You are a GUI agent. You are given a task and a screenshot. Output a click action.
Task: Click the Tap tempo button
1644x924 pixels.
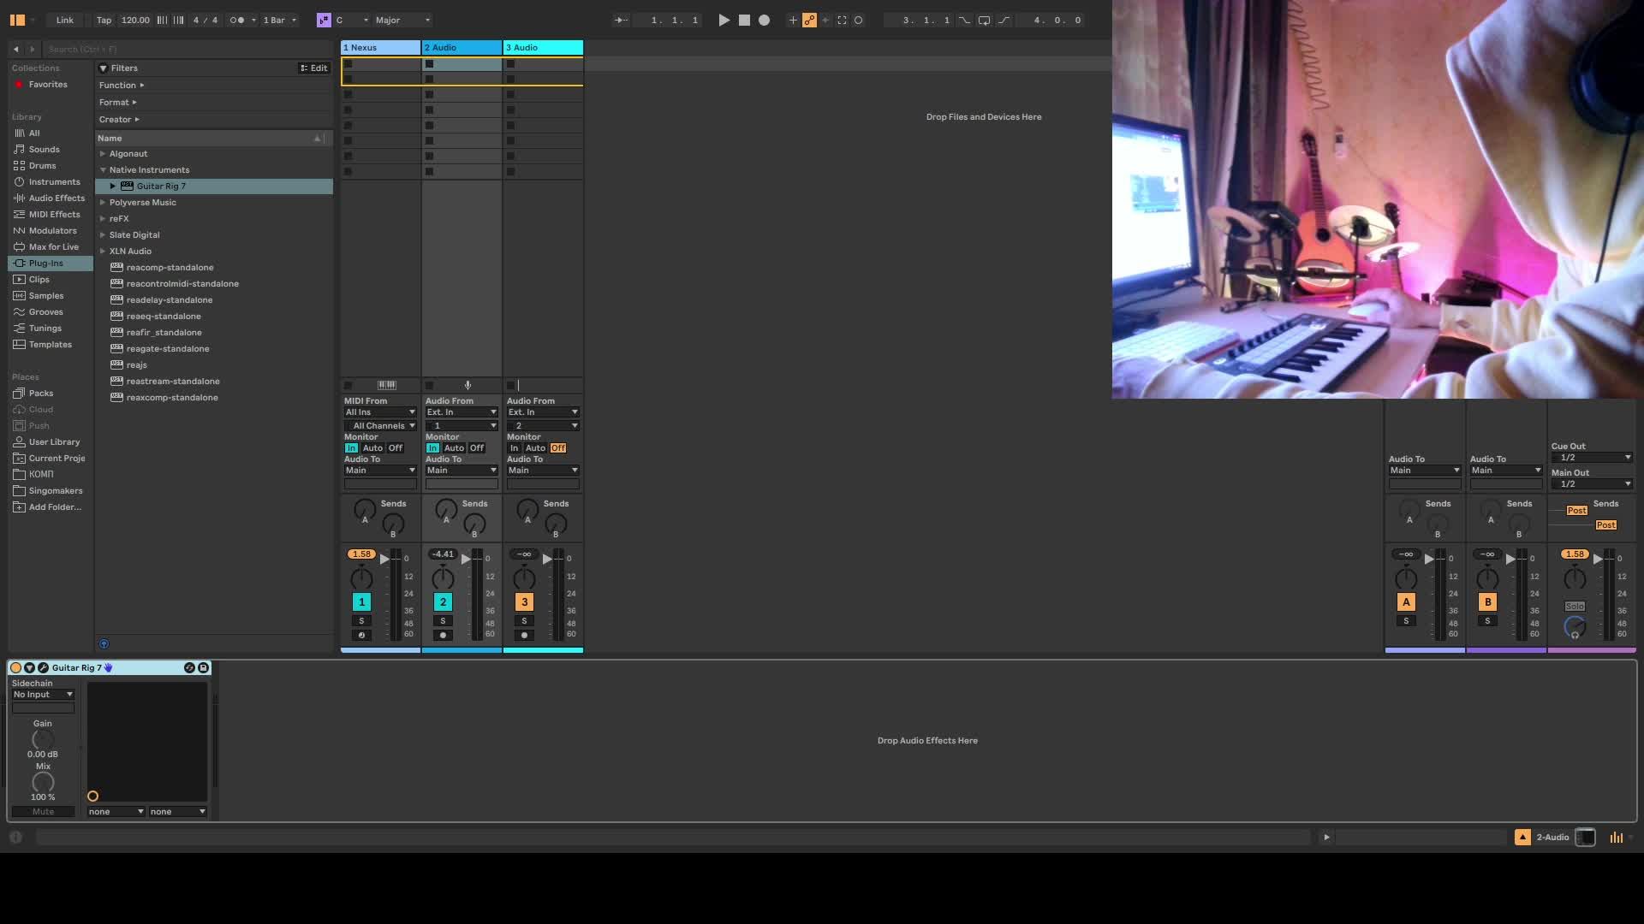point(104,20)
